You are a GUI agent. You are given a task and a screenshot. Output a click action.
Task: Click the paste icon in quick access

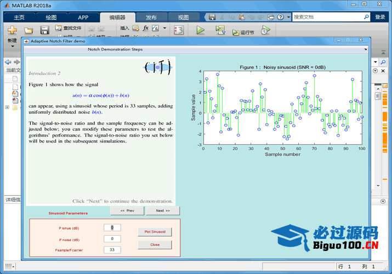point(241,17)
